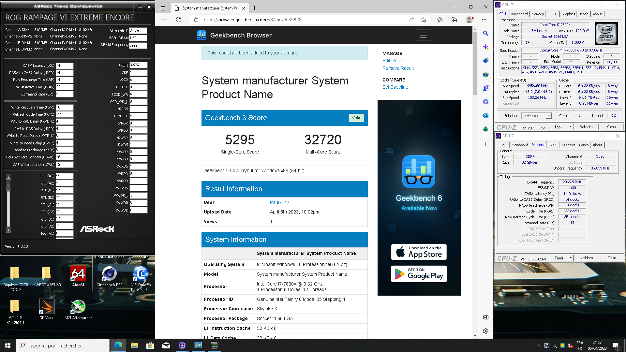626x352 pixels.
Task: Open Graphics tab in lower CPU-Z
Action: (569, 145)
